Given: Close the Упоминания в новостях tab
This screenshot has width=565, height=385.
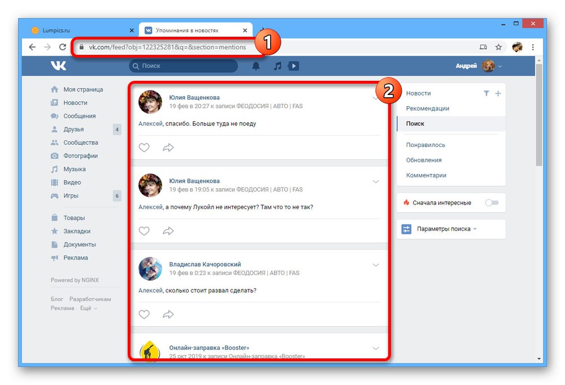Looking at the screenshot, I should (x=245, y=31).
